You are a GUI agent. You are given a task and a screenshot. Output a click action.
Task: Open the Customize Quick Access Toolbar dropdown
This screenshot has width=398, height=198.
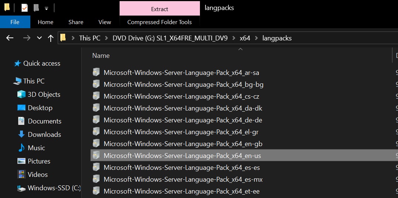pyautogui.click(x=46, y=9)
